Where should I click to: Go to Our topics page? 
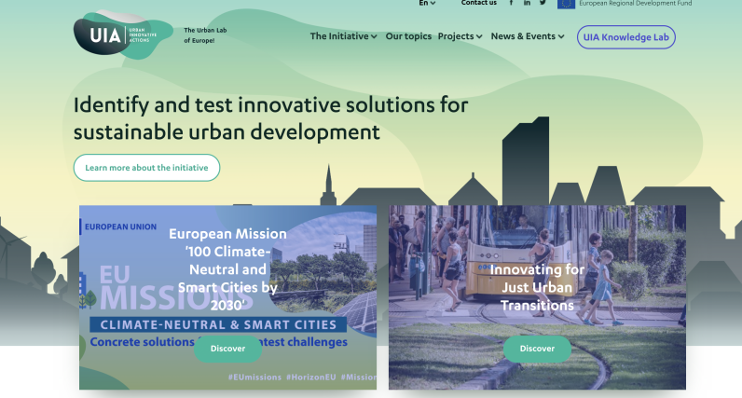point(408,36)
